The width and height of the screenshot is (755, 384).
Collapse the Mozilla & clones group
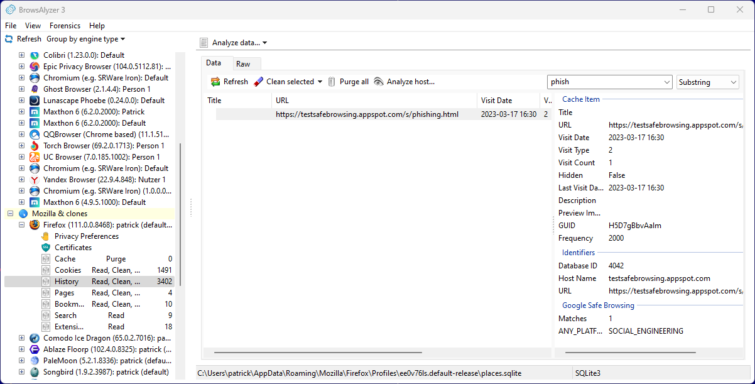pos(10,214)
